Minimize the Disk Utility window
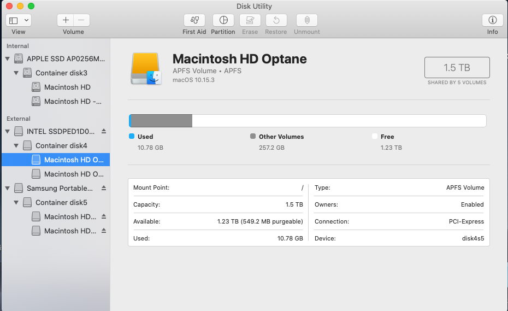 click(20, 6)
